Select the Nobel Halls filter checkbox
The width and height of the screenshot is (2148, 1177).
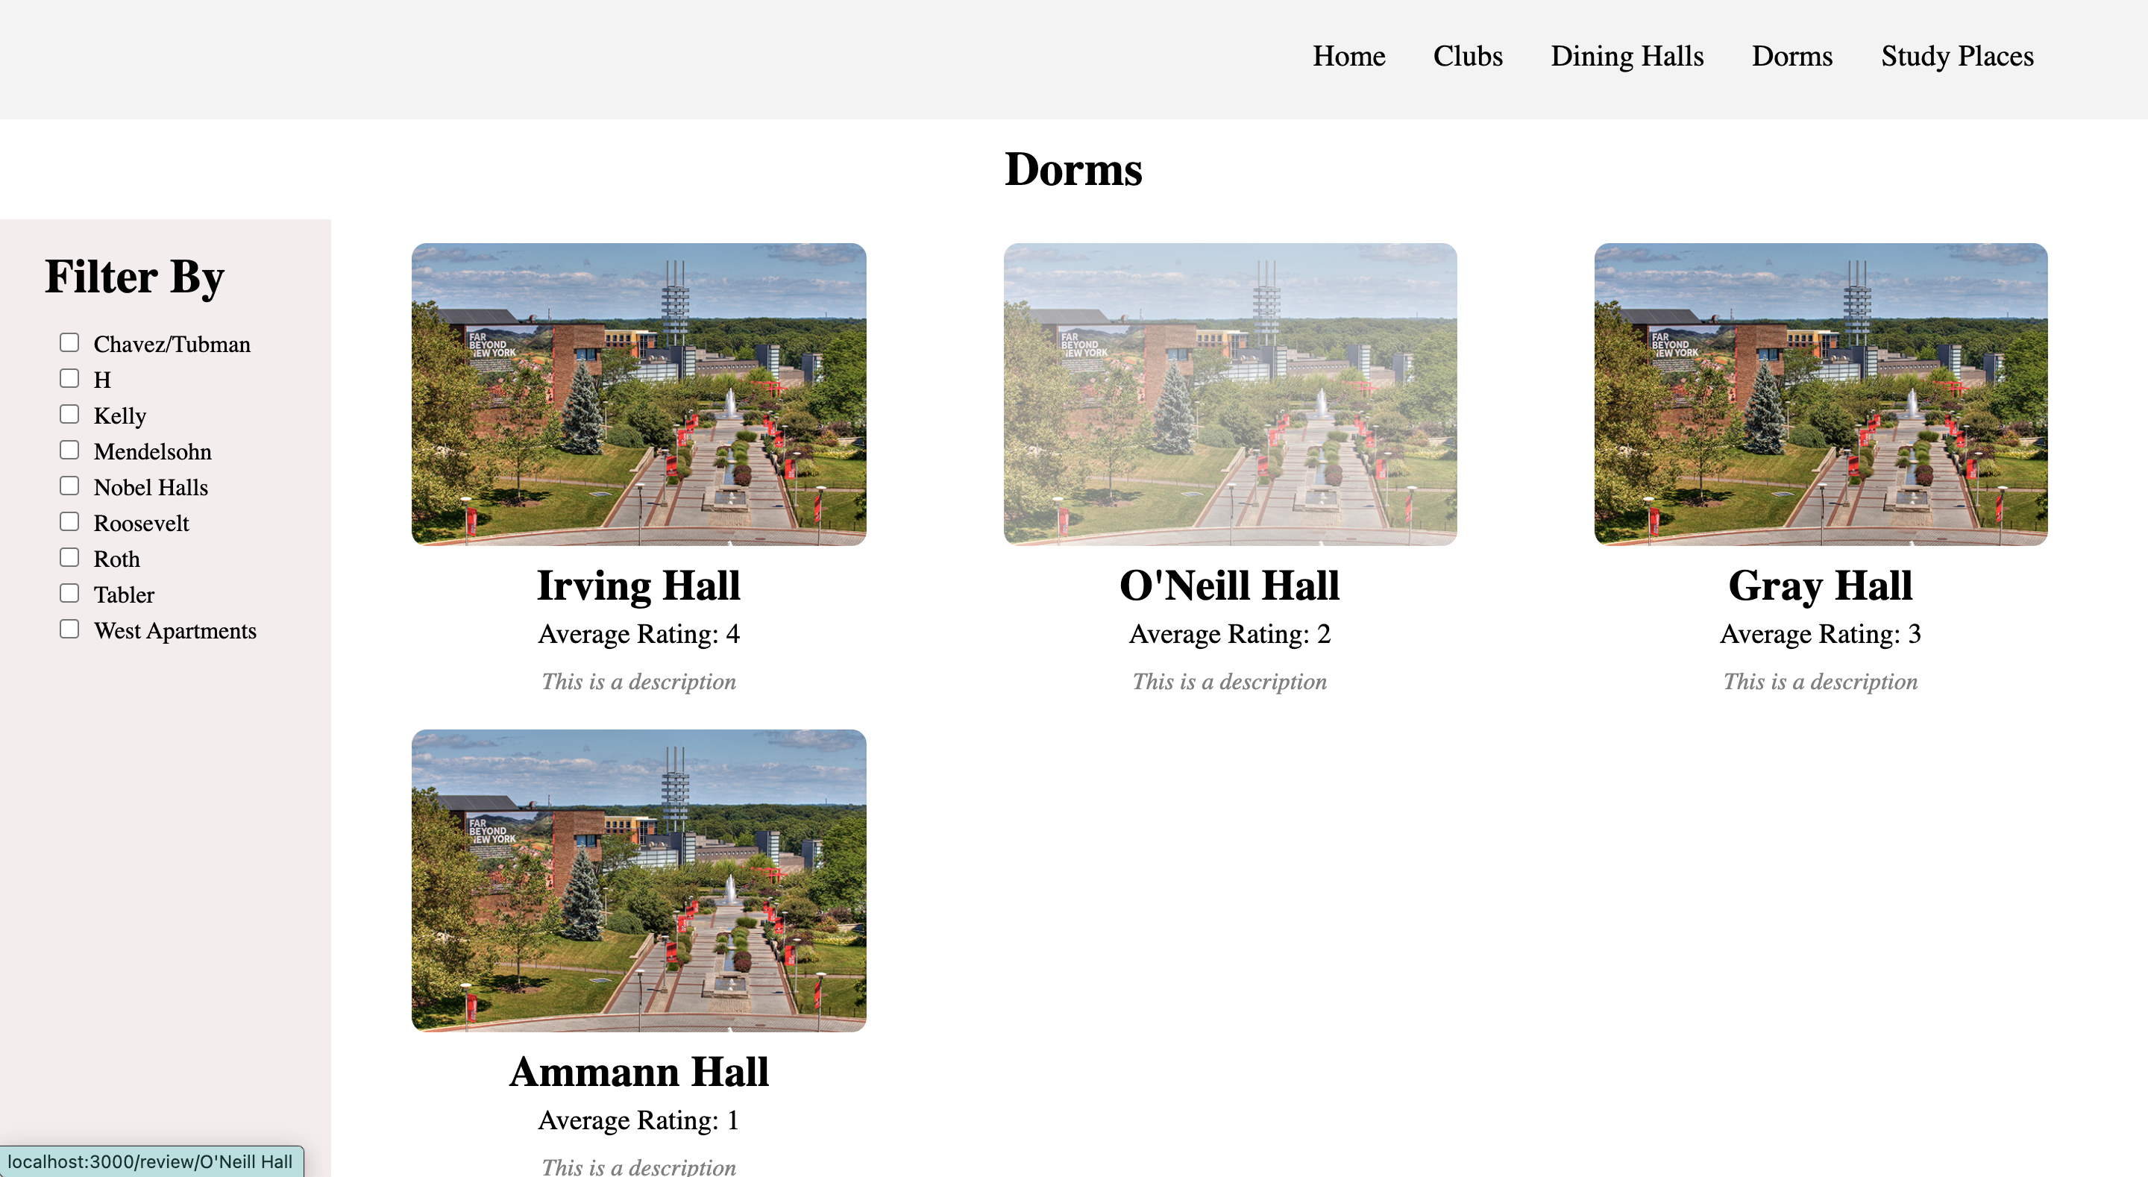[69, 486]
